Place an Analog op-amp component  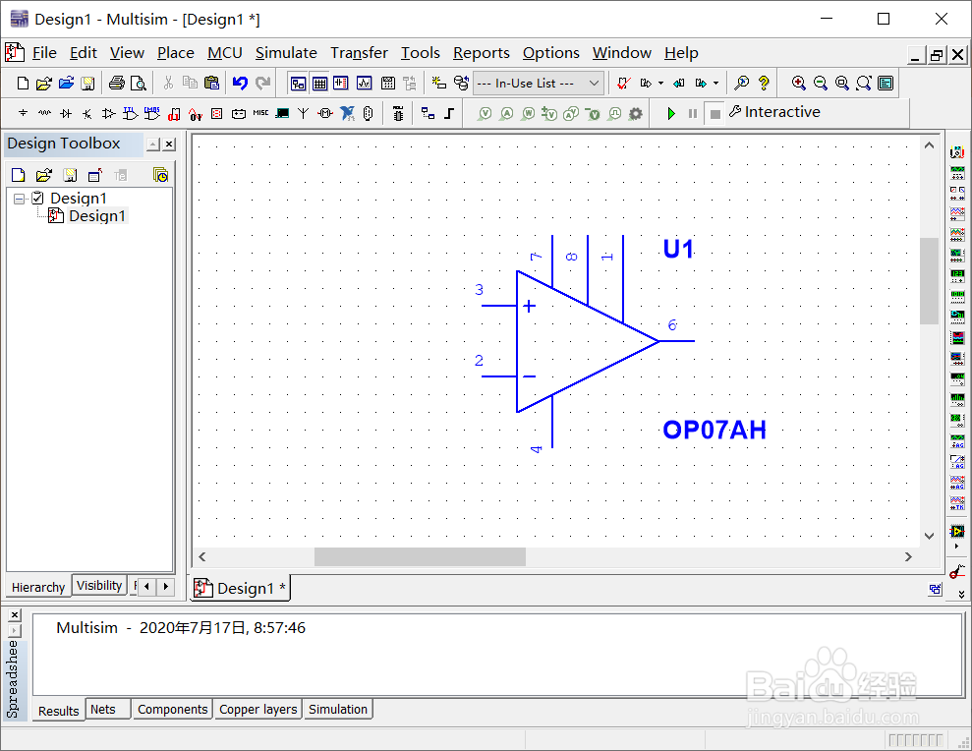coord(108,113)
